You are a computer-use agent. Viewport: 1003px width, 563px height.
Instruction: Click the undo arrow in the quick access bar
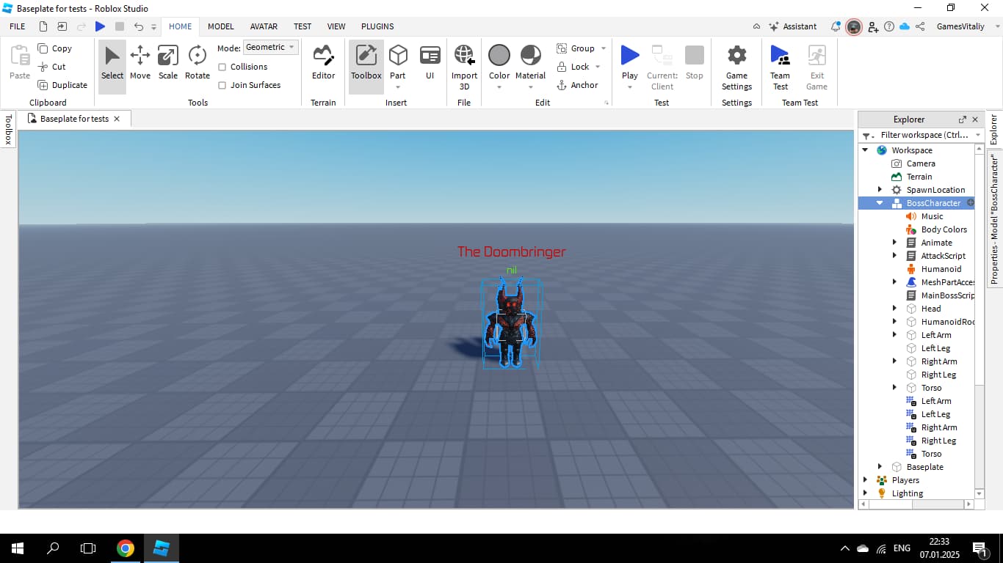(139, 26)
